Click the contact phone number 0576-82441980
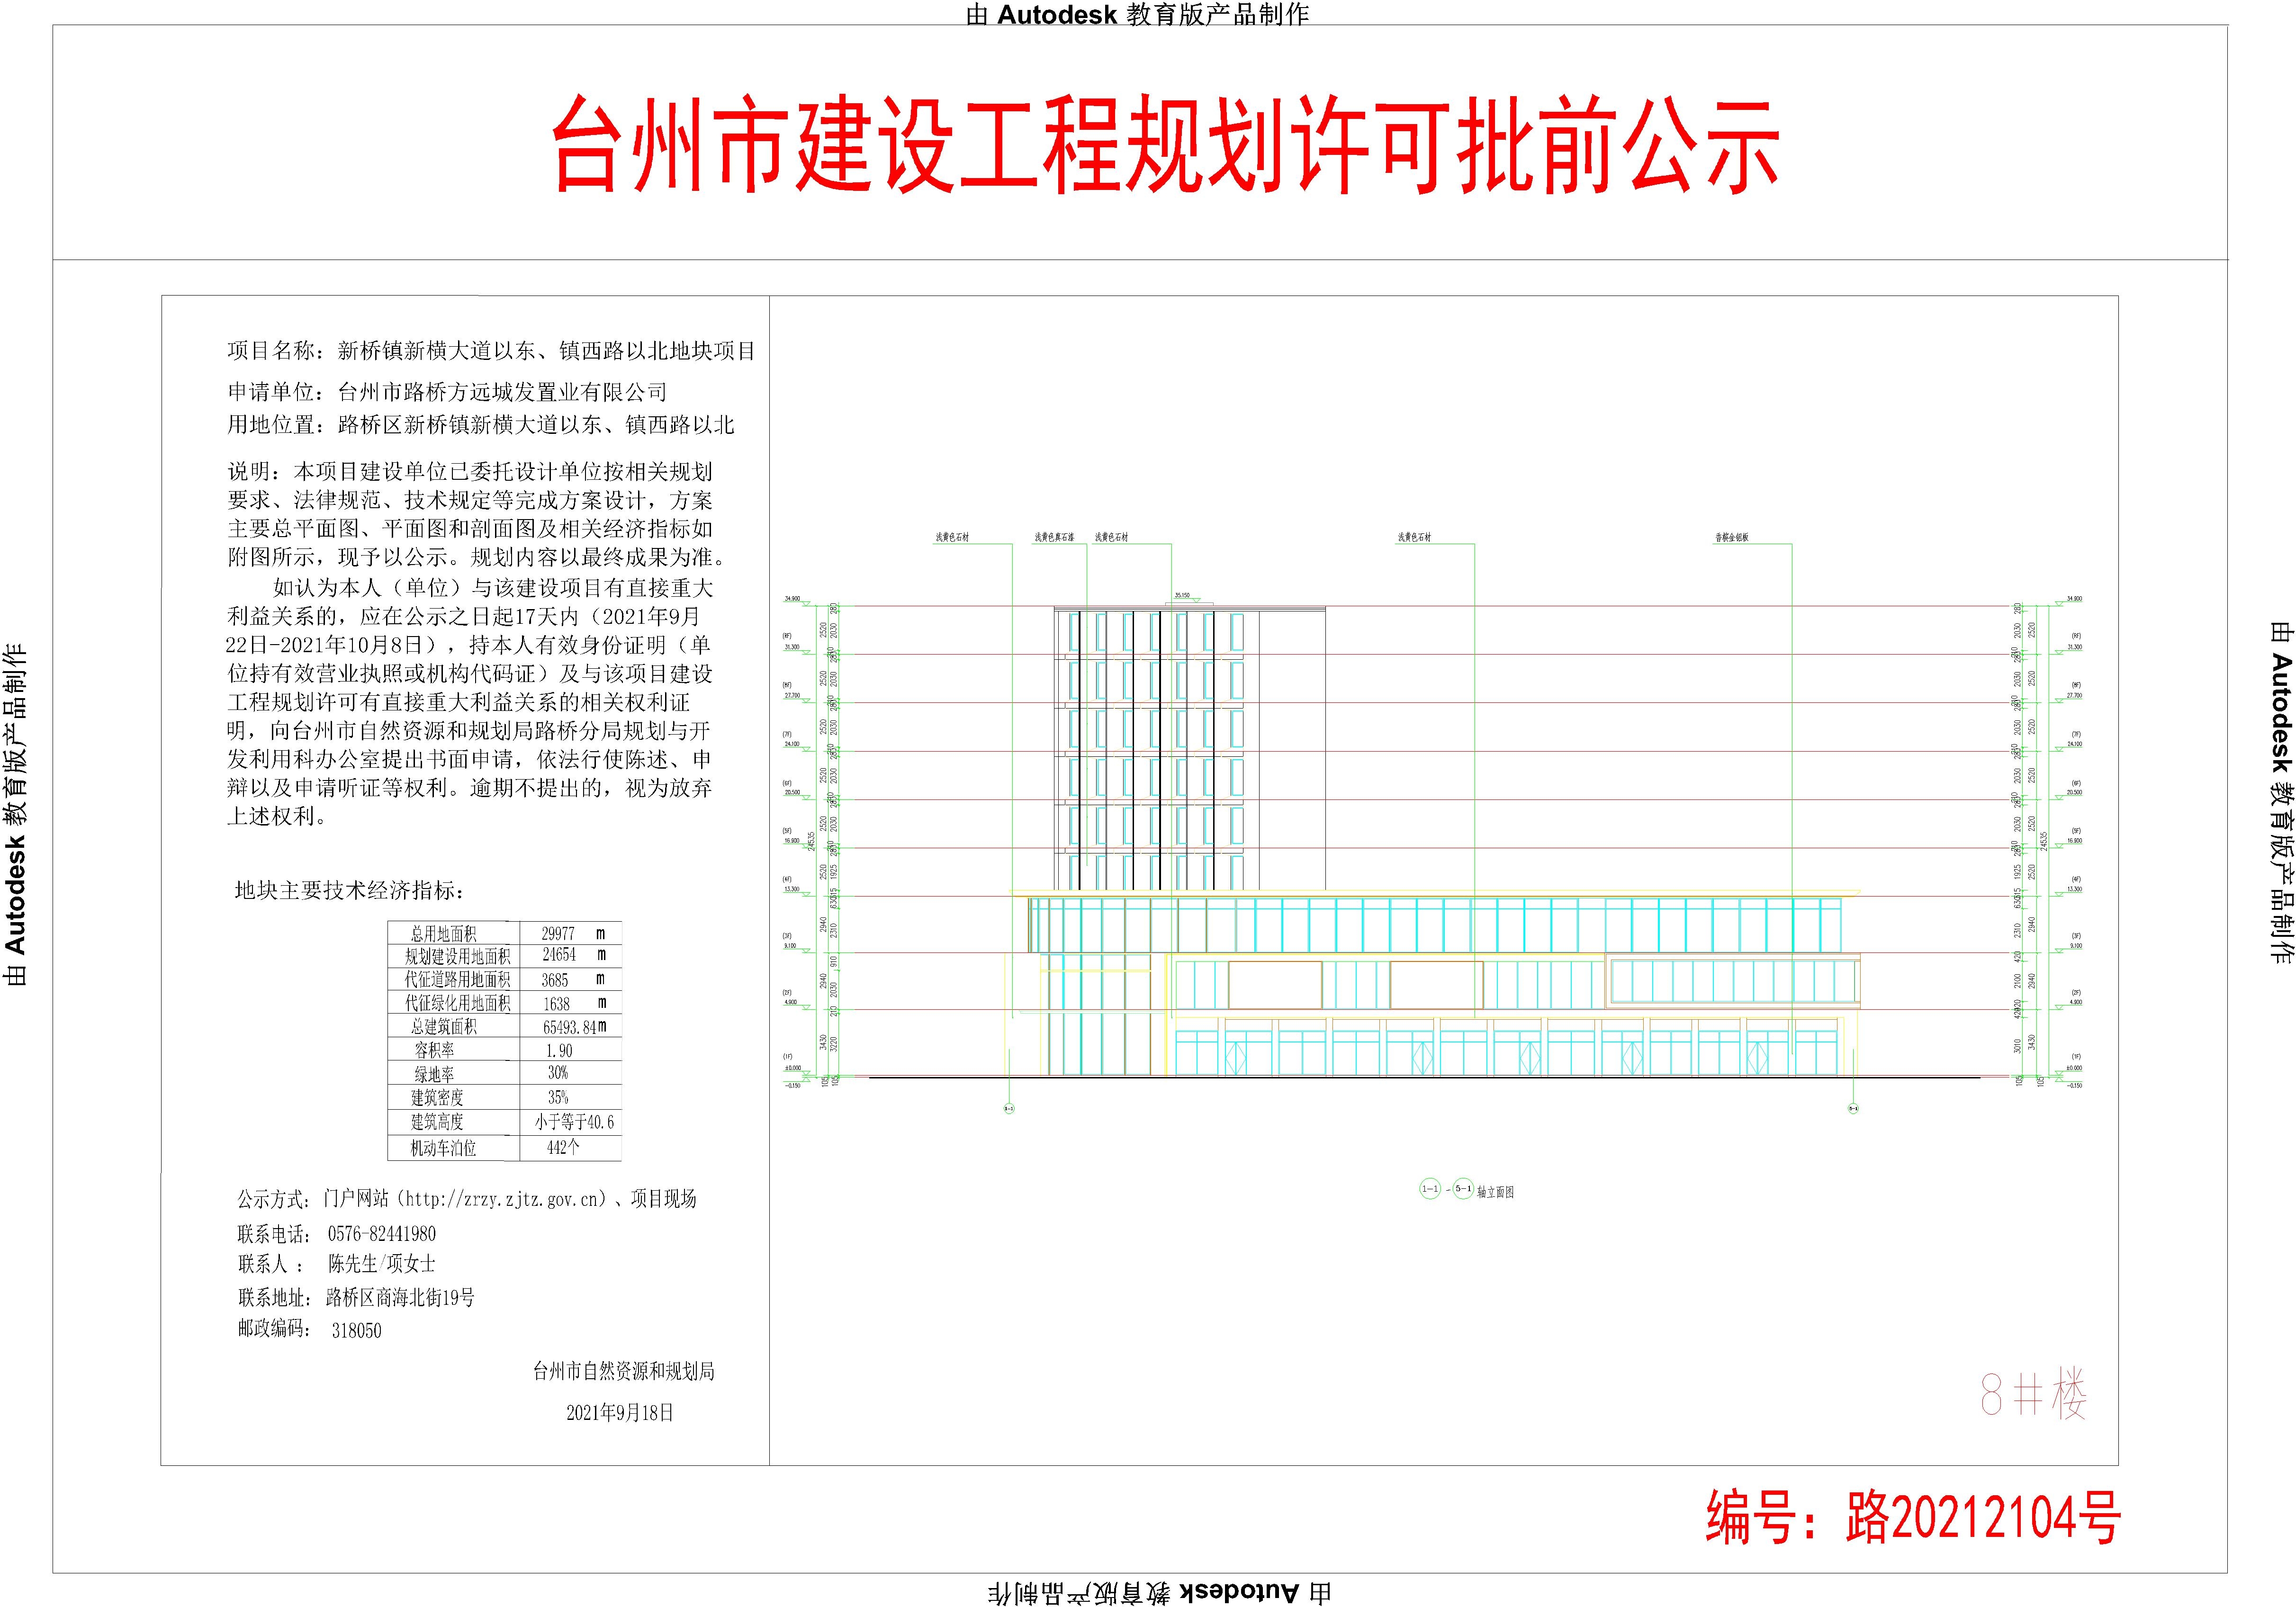The width and height of the screenshot is (2296, 1607). (382, 1234)
